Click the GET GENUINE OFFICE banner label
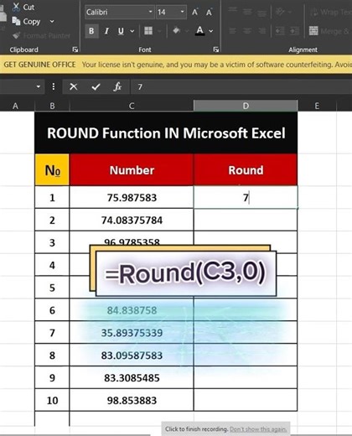 pos(39,65)
